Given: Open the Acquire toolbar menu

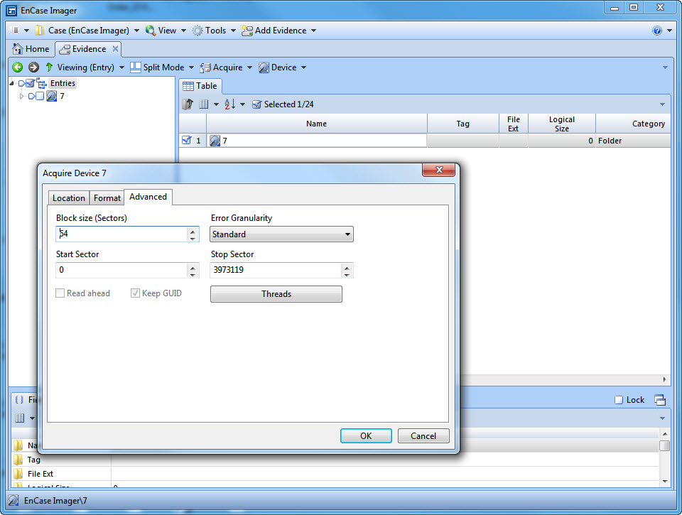Looking at the screenshot, I should coord(227,67).
